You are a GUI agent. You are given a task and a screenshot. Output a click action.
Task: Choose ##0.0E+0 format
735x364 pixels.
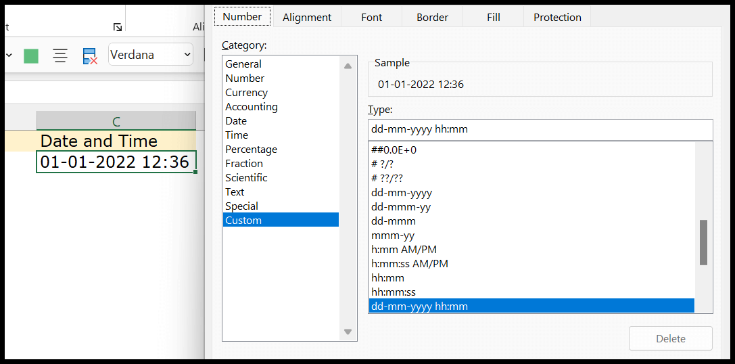(x=531, y=150)
